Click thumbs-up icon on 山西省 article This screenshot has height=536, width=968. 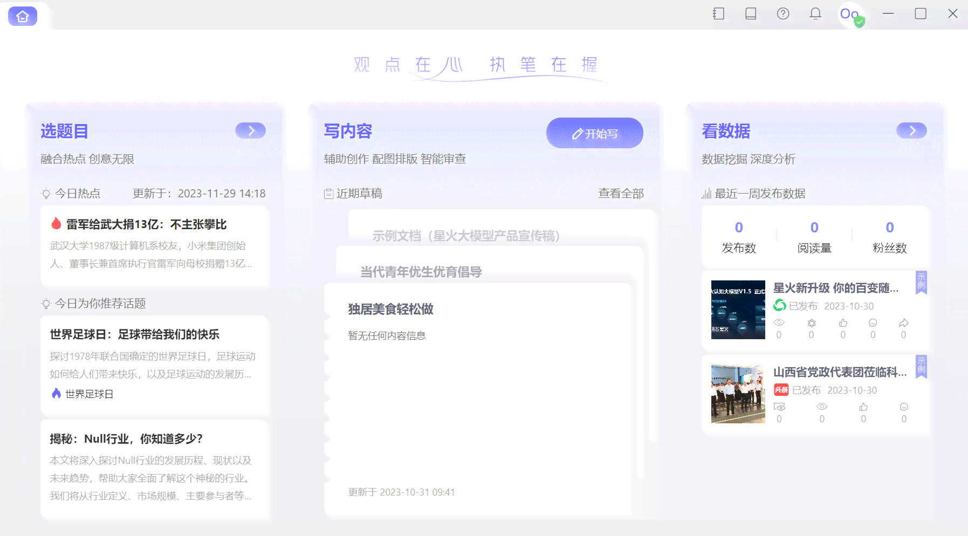(x=863, y=407)
